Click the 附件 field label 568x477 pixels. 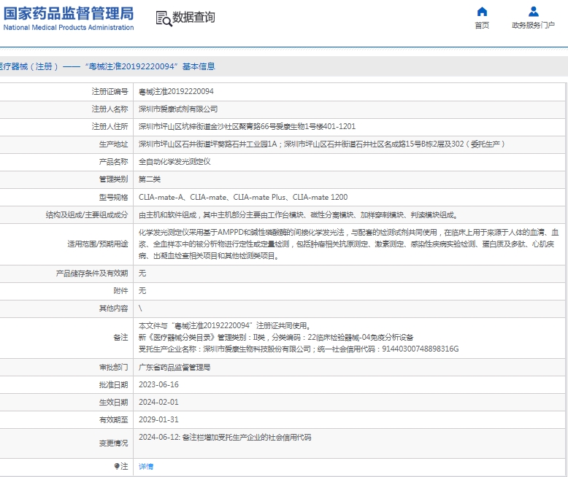120,290
